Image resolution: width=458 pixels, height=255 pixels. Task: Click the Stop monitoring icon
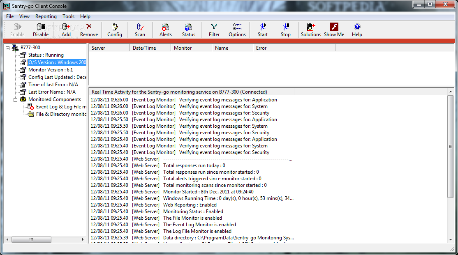coord(286,27)
